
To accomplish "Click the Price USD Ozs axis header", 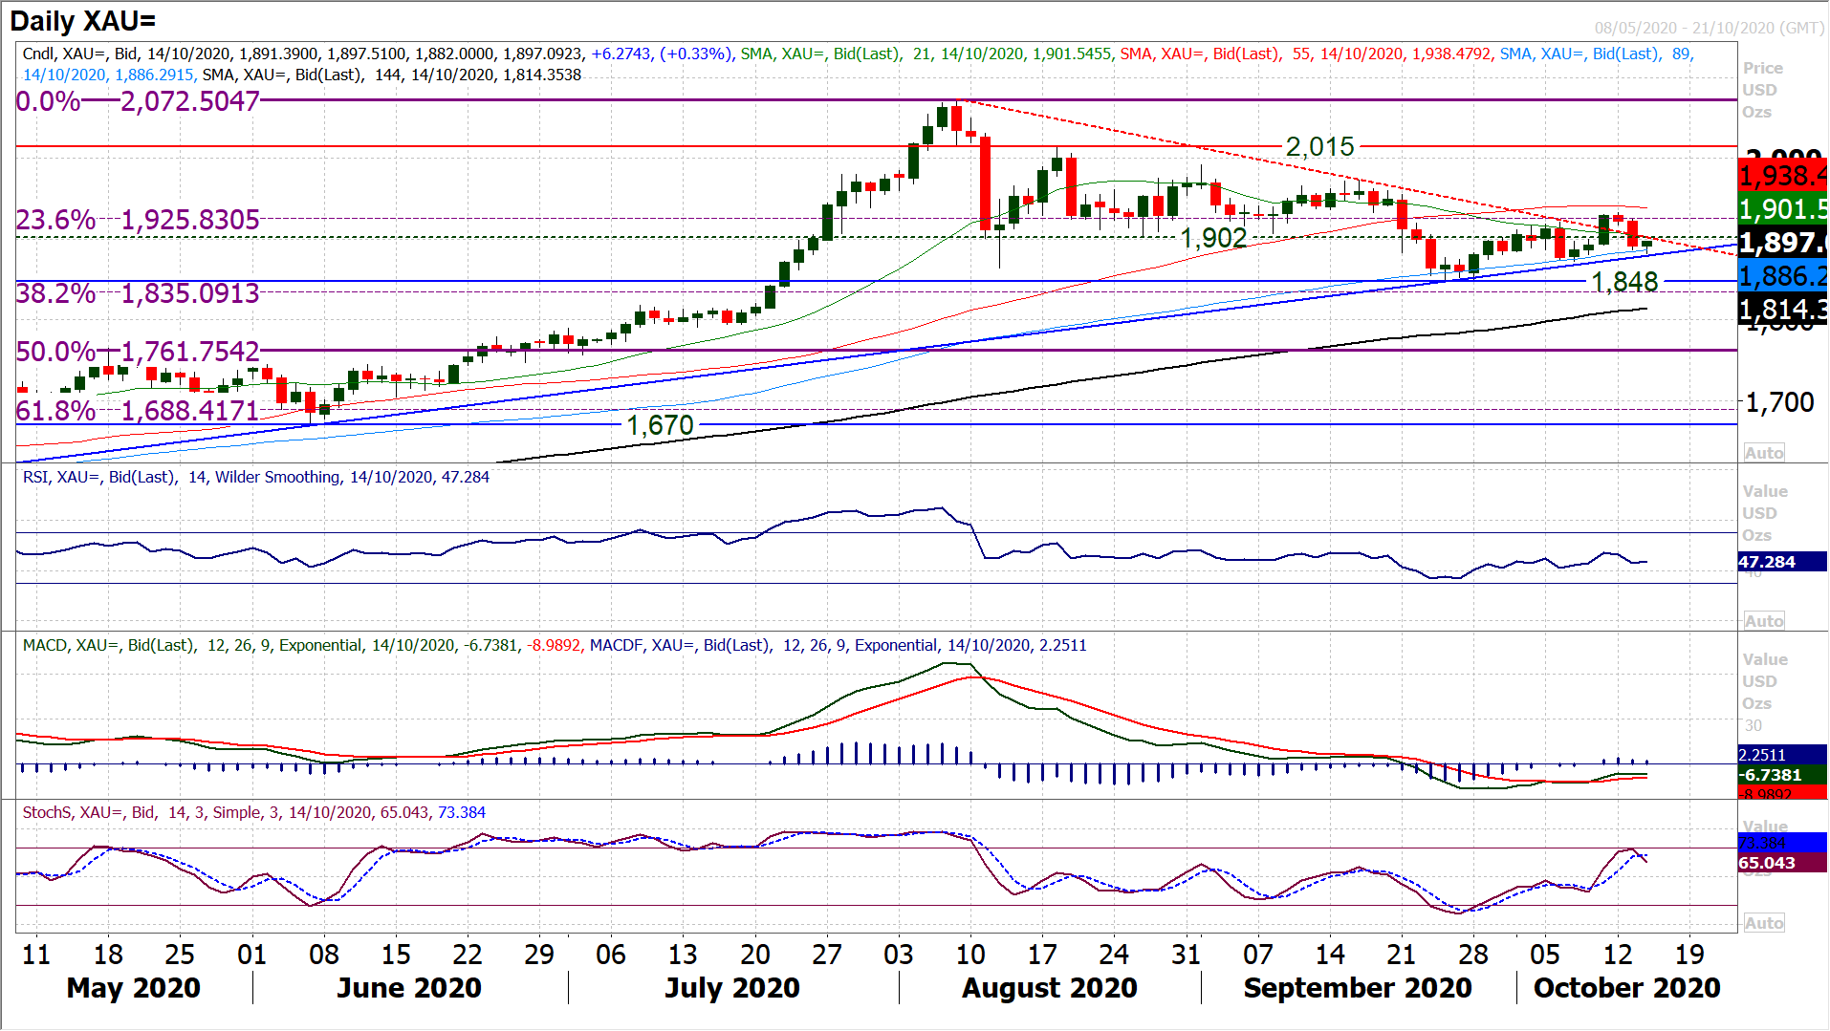I will pyautogui.click(x=1762, y=90).
